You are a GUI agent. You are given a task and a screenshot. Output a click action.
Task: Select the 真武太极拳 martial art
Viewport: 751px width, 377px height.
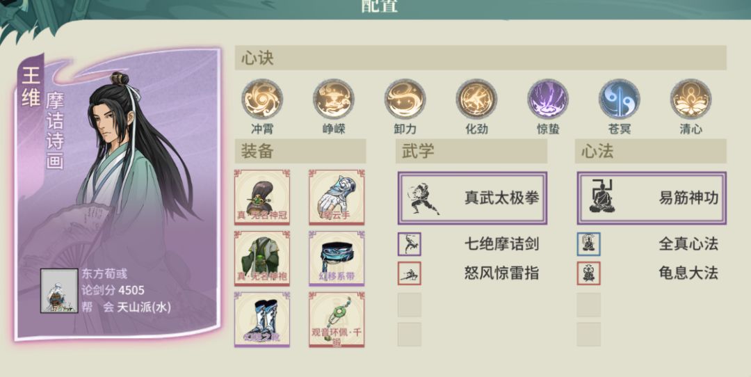coord(472,198)
